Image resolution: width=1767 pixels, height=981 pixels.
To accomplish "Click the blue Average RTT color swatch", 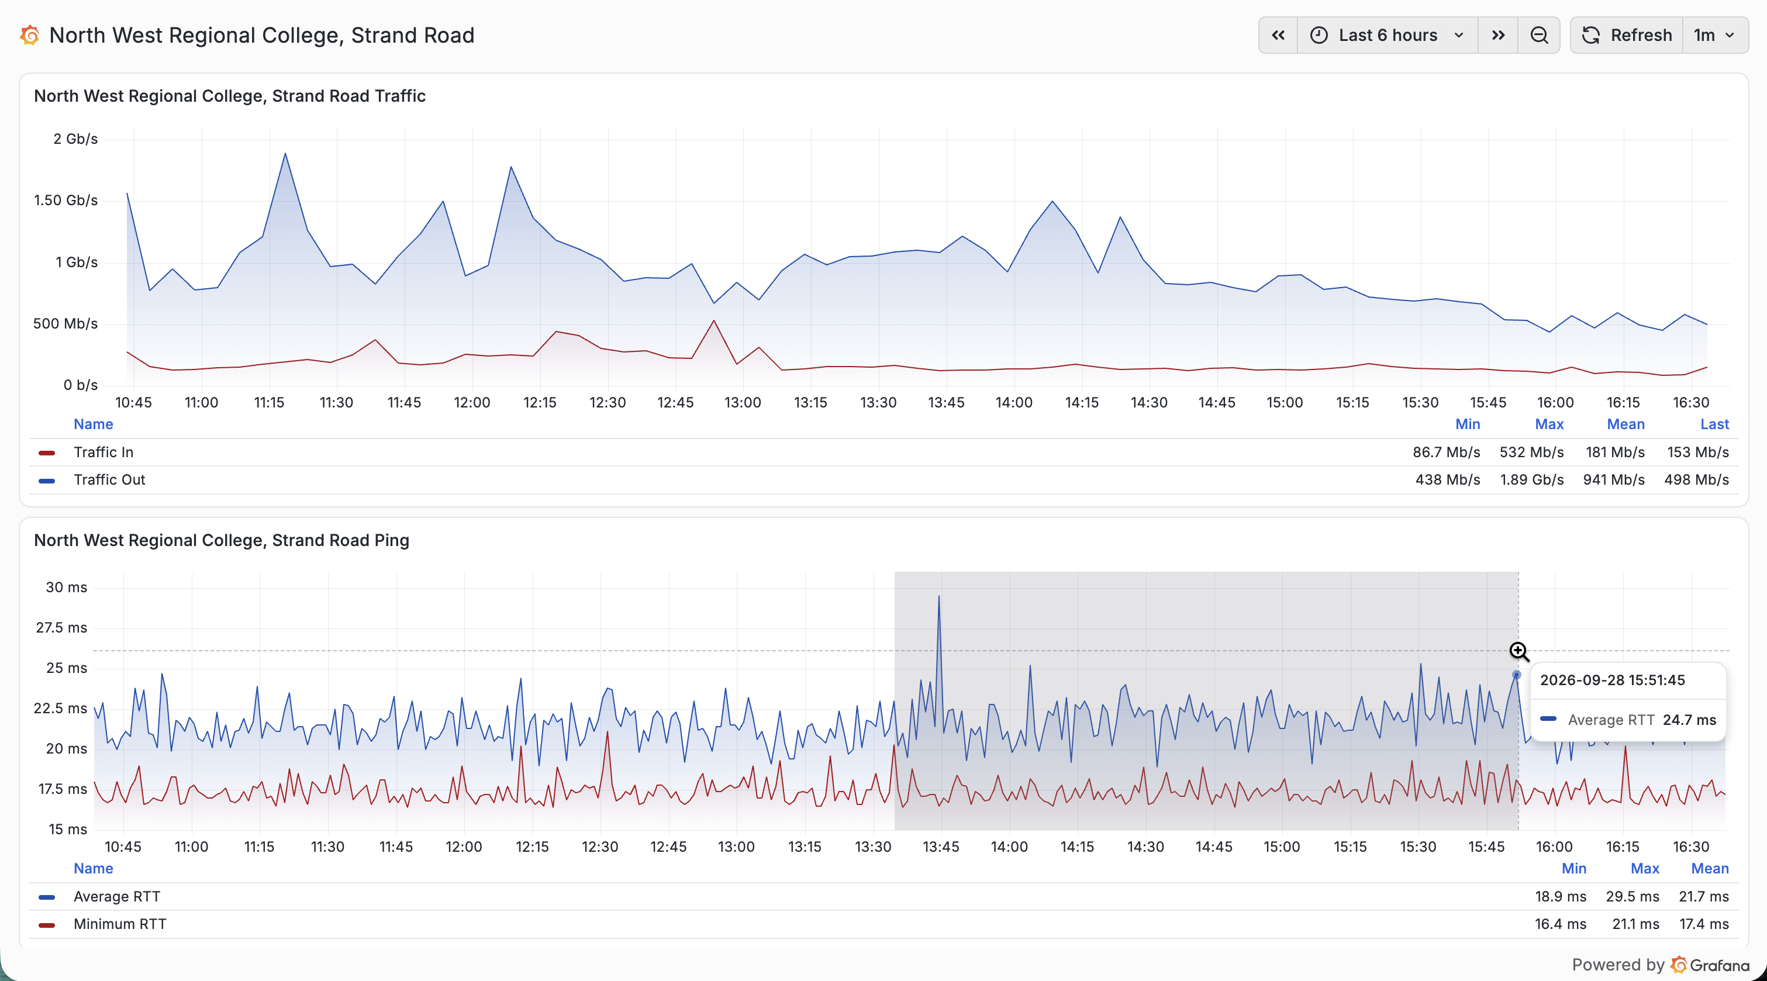I will point(47,897).
